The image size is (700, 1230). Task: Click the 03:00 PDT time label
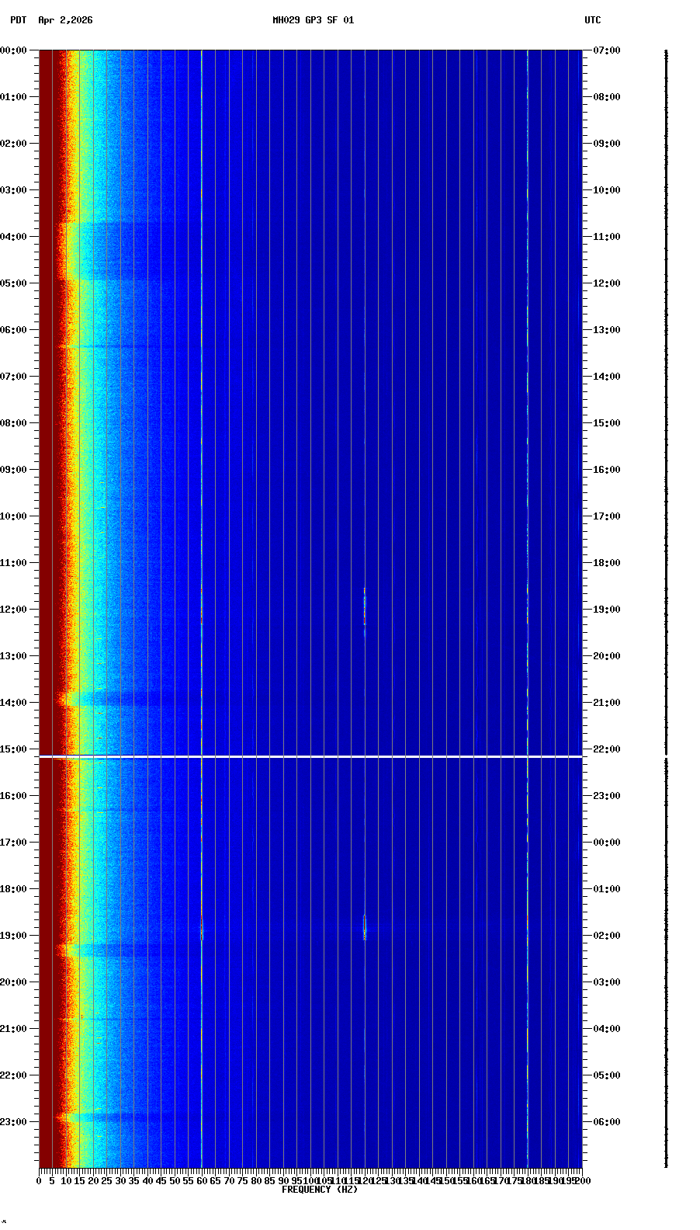tap(13, 190)
